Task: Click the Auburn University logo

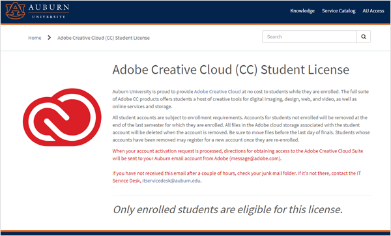Action: [x=37, y=10]
